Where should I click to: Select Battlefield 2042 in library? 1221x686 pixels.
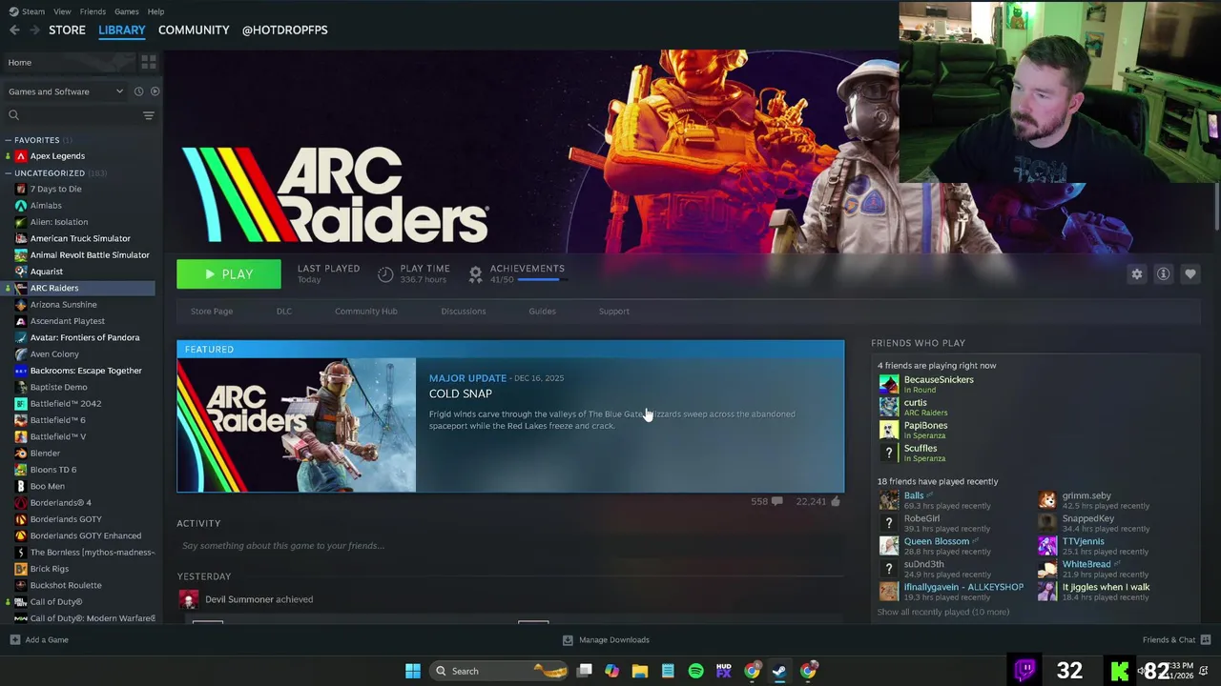click(x=65, y=404)
